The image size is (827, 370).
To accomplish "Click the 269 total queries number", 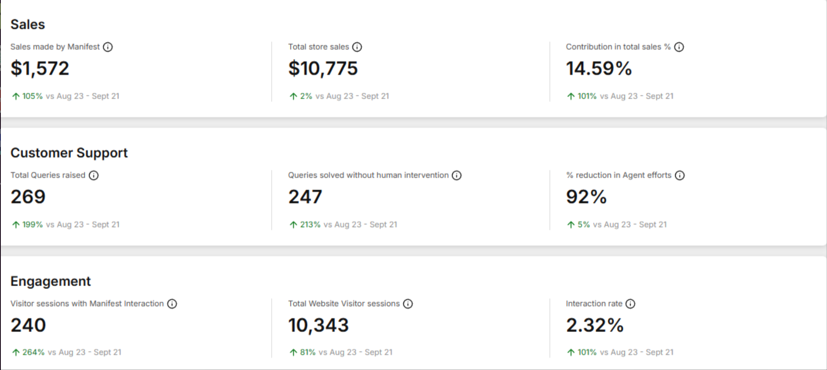I will click(x=28, y=197).
